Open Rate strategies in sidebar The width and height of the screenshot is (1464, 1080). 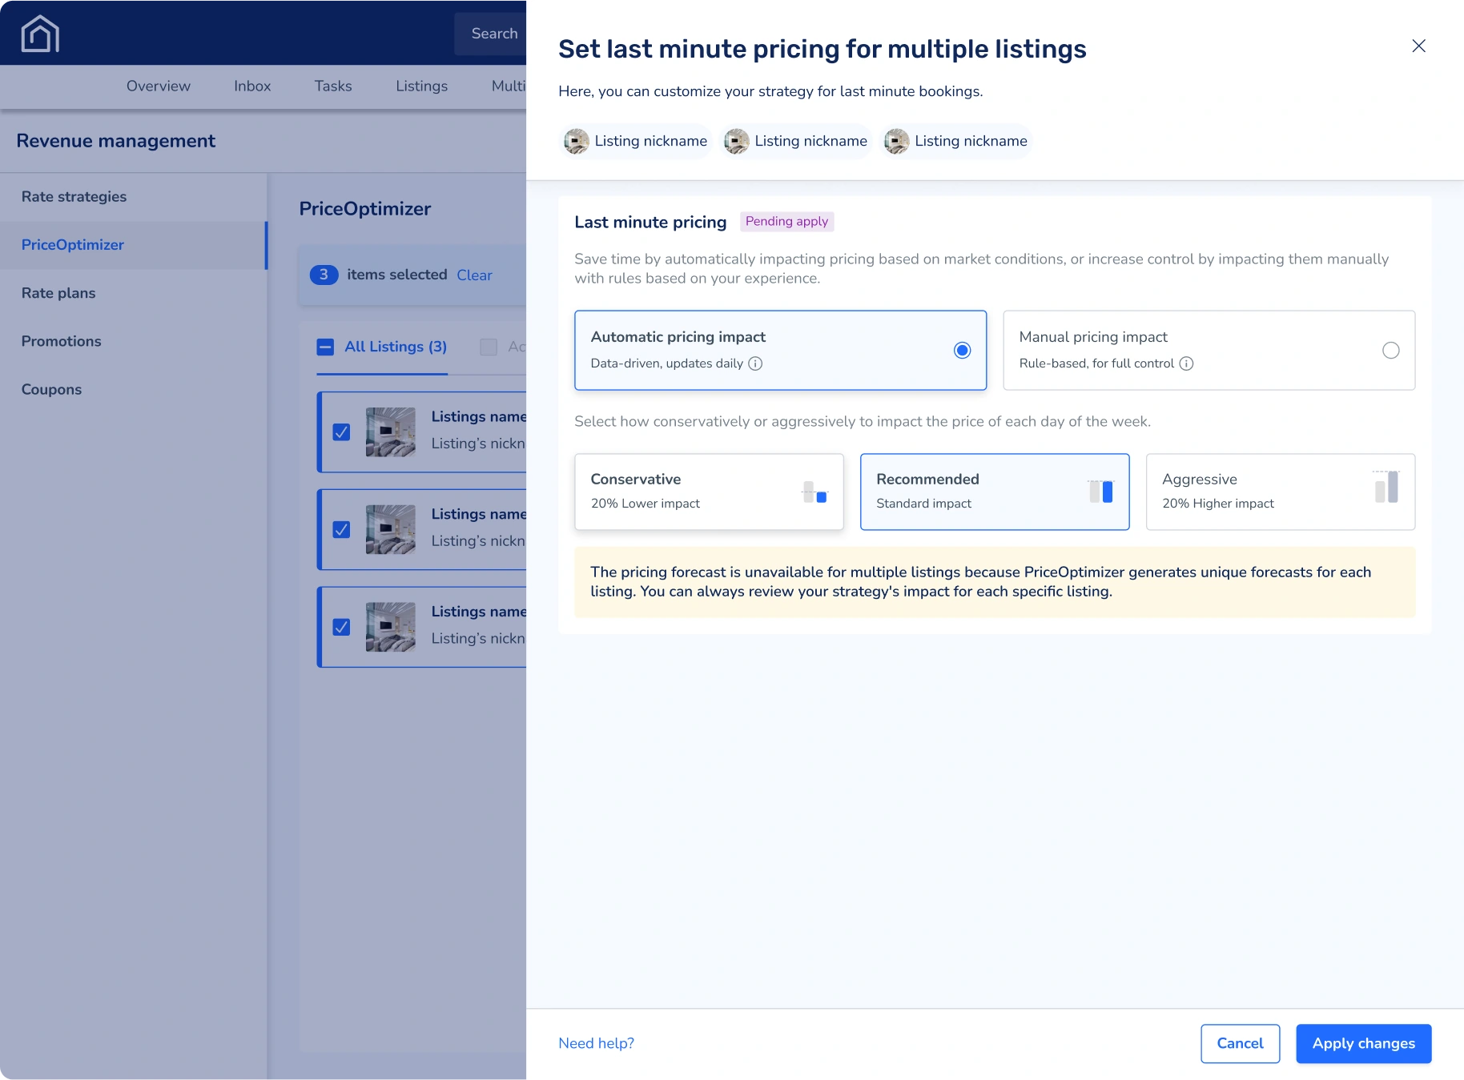tap(133, 197)
